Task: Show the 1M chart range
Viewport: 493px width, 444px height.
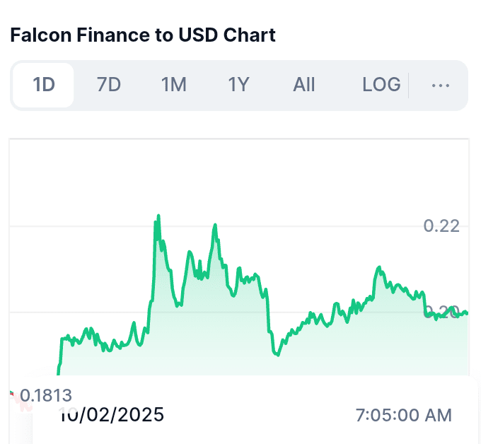Action: (174, 86)
